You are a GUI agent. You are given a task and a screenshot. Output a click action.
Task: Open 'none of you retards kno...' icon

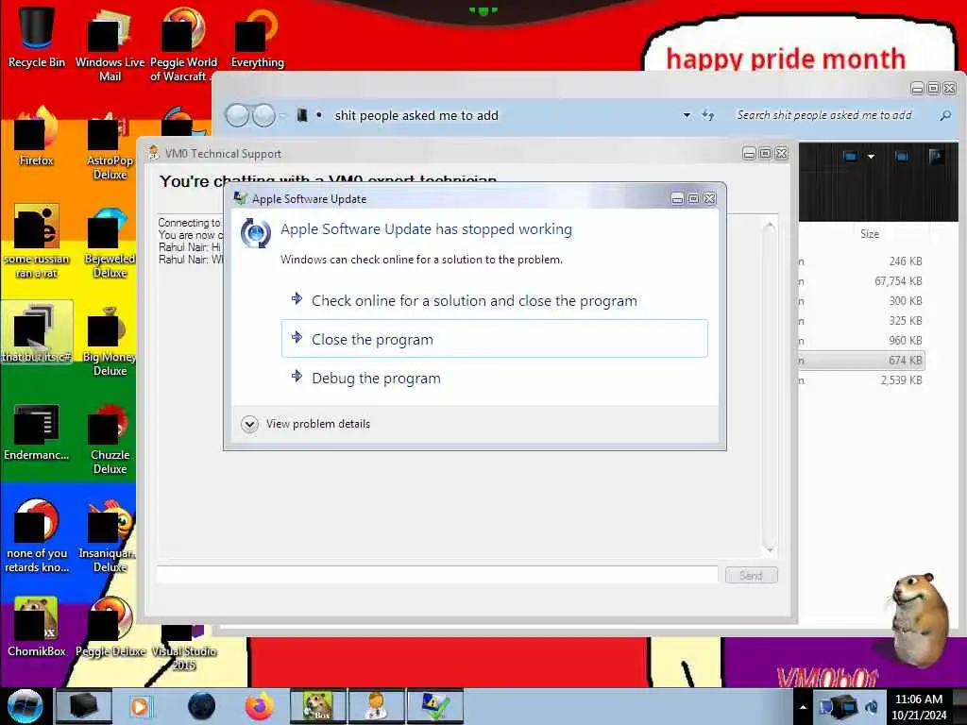click(x=37, y=535)
